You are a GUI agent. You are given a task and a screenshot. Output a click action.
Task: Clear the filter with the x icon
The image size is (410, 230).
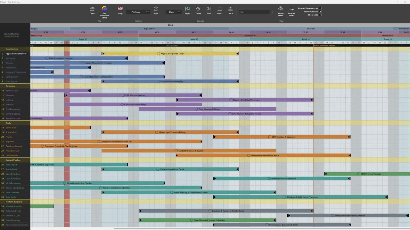click(x=273, y=12)
